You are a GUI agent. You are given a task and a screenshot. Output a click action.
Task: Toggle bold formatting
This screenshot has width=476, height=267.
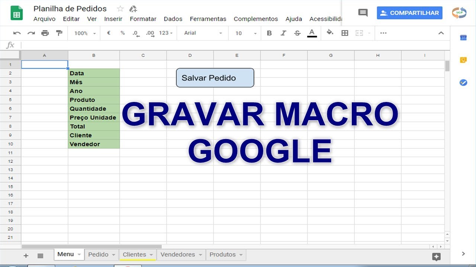(x=269, y=33)
